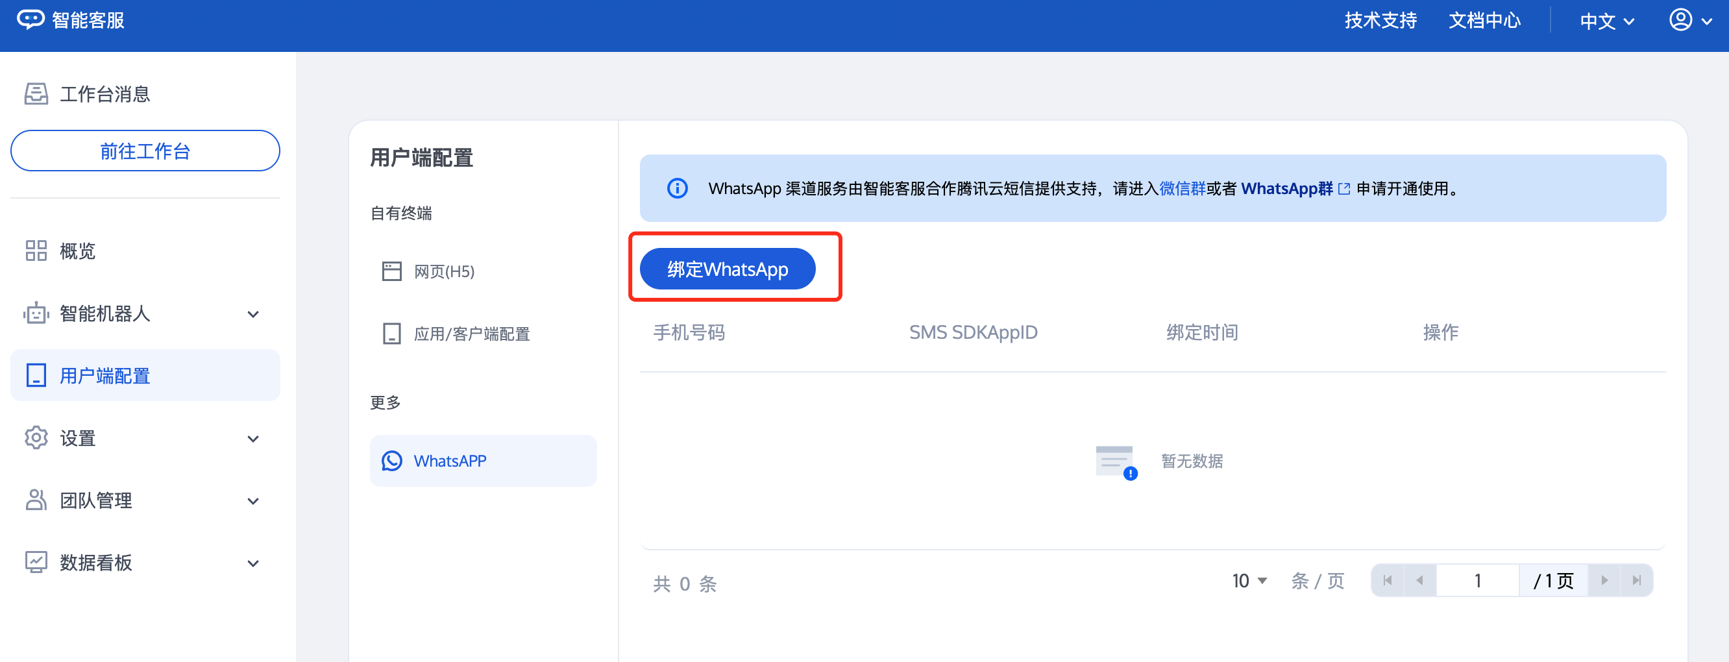Expand the 数据看板 submenu chevron

pyautogui.click(x=253, y=564)
